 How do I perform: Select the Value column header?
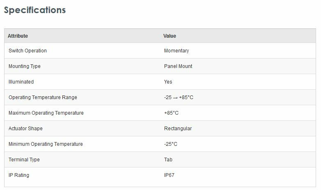point(170,36)
